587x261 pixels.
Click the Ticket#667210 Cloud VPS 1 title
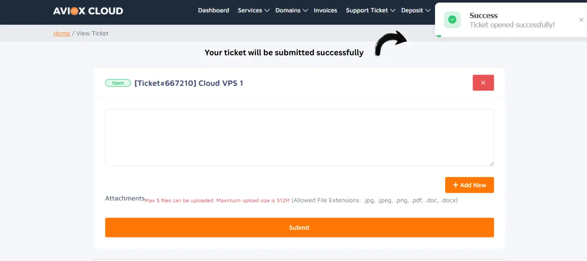pyautogui.click(x=189, y=83)
